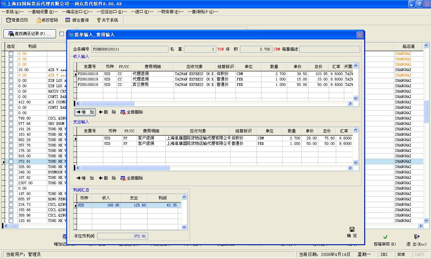The height and width of the screenshot is (259, 431).
Task: Click the 查找满足记录 search button
Action: click(x=29, y=34)
